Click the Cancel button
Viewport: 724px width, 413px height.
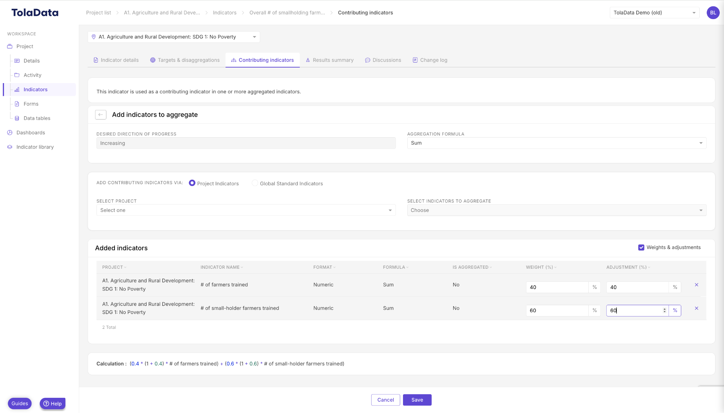click(385, 400)
